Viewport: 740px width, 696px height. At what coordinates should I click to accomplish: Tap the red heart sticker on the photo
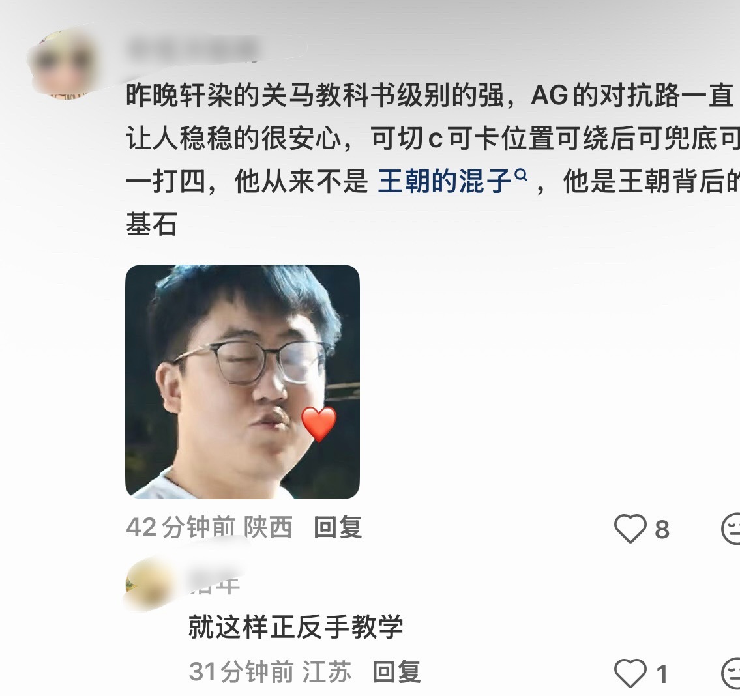[x=319, y=424]
